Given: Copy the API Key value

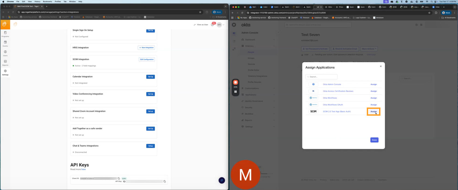Looking at the screenshot, I should 165,181.
